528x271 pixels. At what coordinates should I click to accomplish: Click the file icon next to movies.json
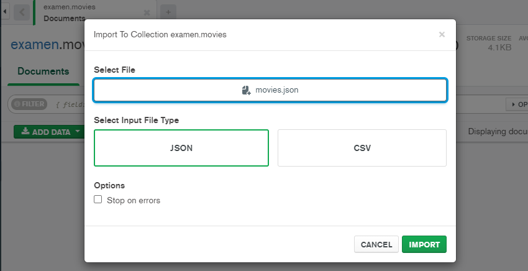pos(246,90)
